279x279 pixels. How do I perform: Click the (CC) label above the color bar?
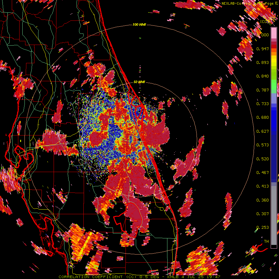(264, 21)
